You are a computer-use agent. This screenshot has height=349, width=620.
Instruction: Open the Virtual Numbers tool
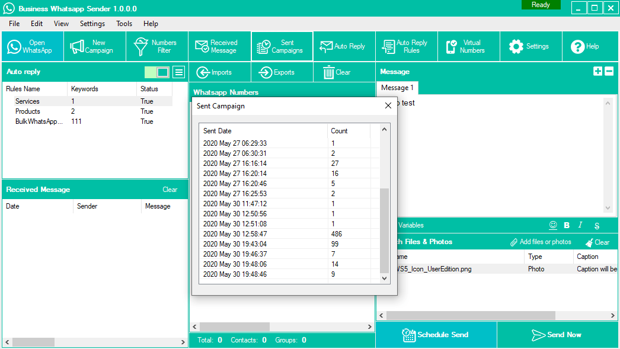pos(468,47)
